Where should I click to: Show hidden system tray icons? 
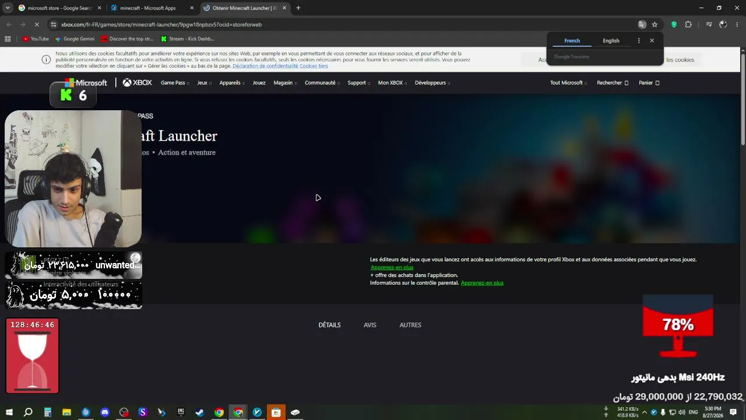644,412
